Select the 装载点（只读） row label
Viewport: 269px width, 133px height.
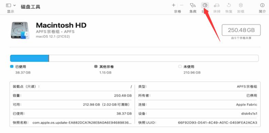coord(26,86)
